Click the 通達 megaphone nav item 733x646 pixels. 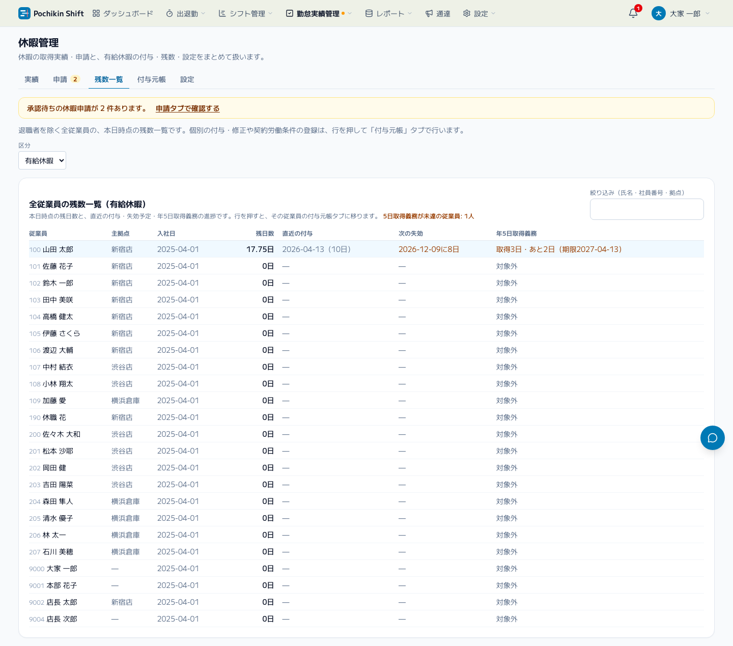coord(438,13)
